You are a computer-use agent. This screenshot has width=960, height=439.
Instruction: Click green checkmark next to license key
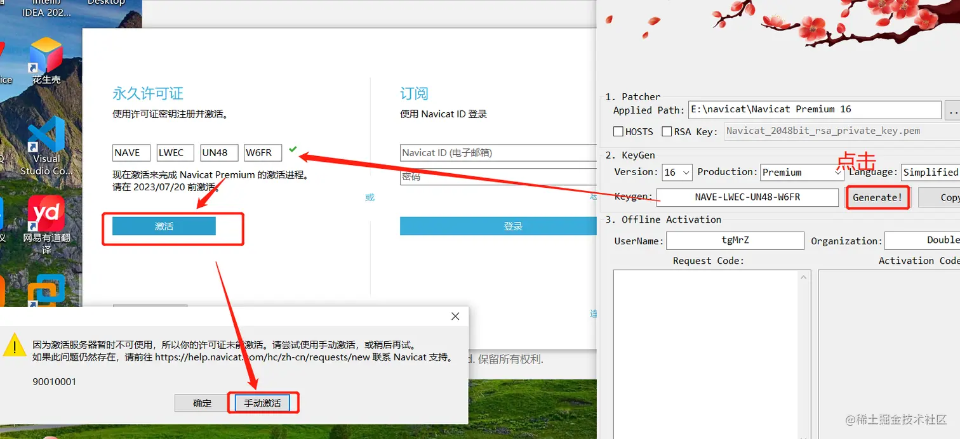(x=293, y=149)
